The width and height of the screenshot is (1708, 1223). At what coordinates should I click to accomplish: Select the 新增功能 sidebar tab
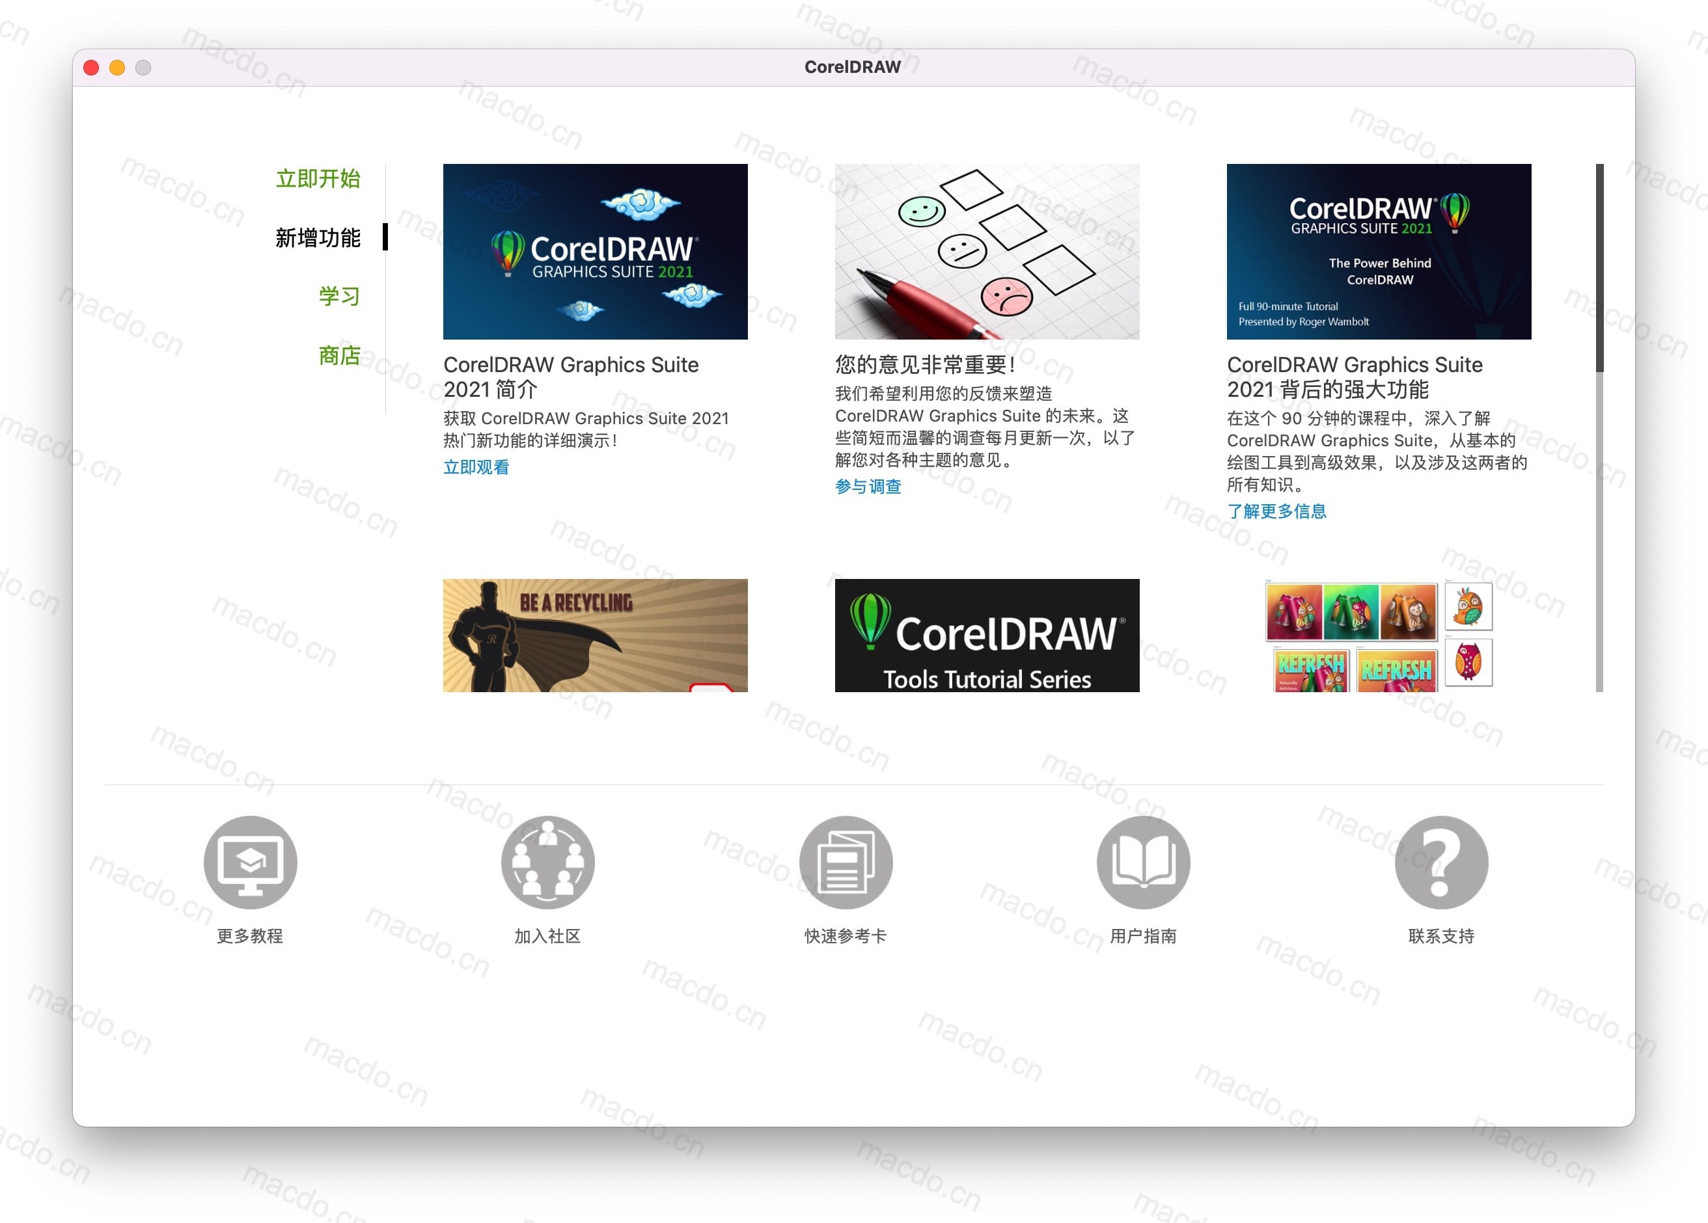coord(318,237)
